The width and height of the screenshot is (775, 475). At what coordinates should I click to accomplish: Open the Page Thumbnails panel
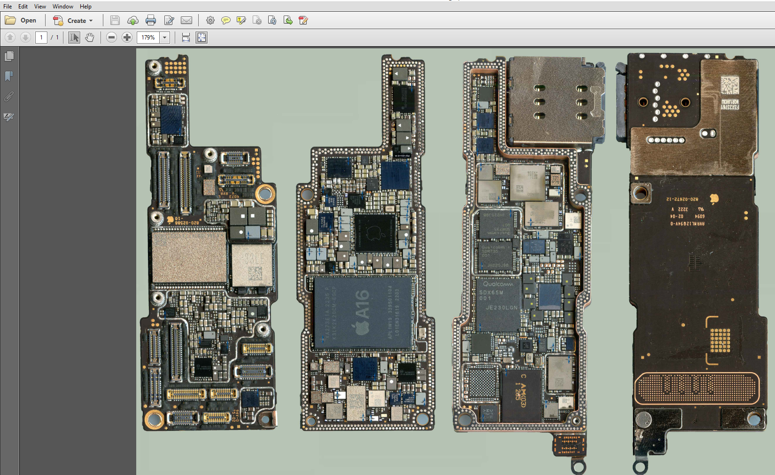tap(9, 56)
